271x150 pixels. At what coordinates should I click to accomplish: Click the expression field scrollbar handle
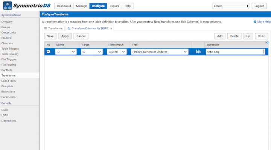pos(263,52)
